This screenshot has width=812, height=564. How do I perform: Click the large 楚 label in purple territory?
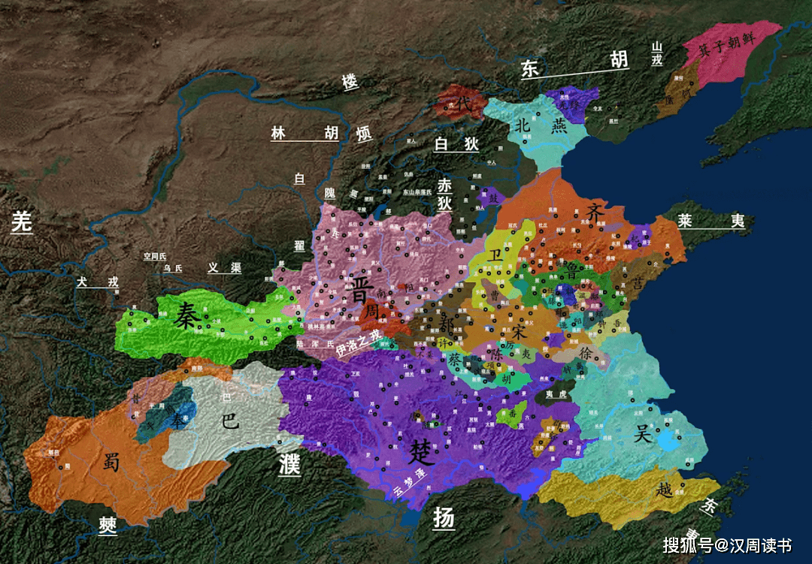[x=421, y=451]
